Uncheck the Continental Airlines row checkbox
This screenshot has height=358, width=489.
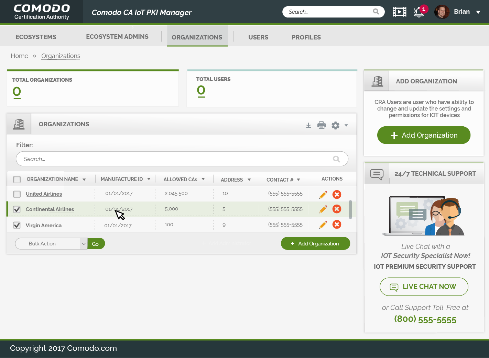(17, 209)
